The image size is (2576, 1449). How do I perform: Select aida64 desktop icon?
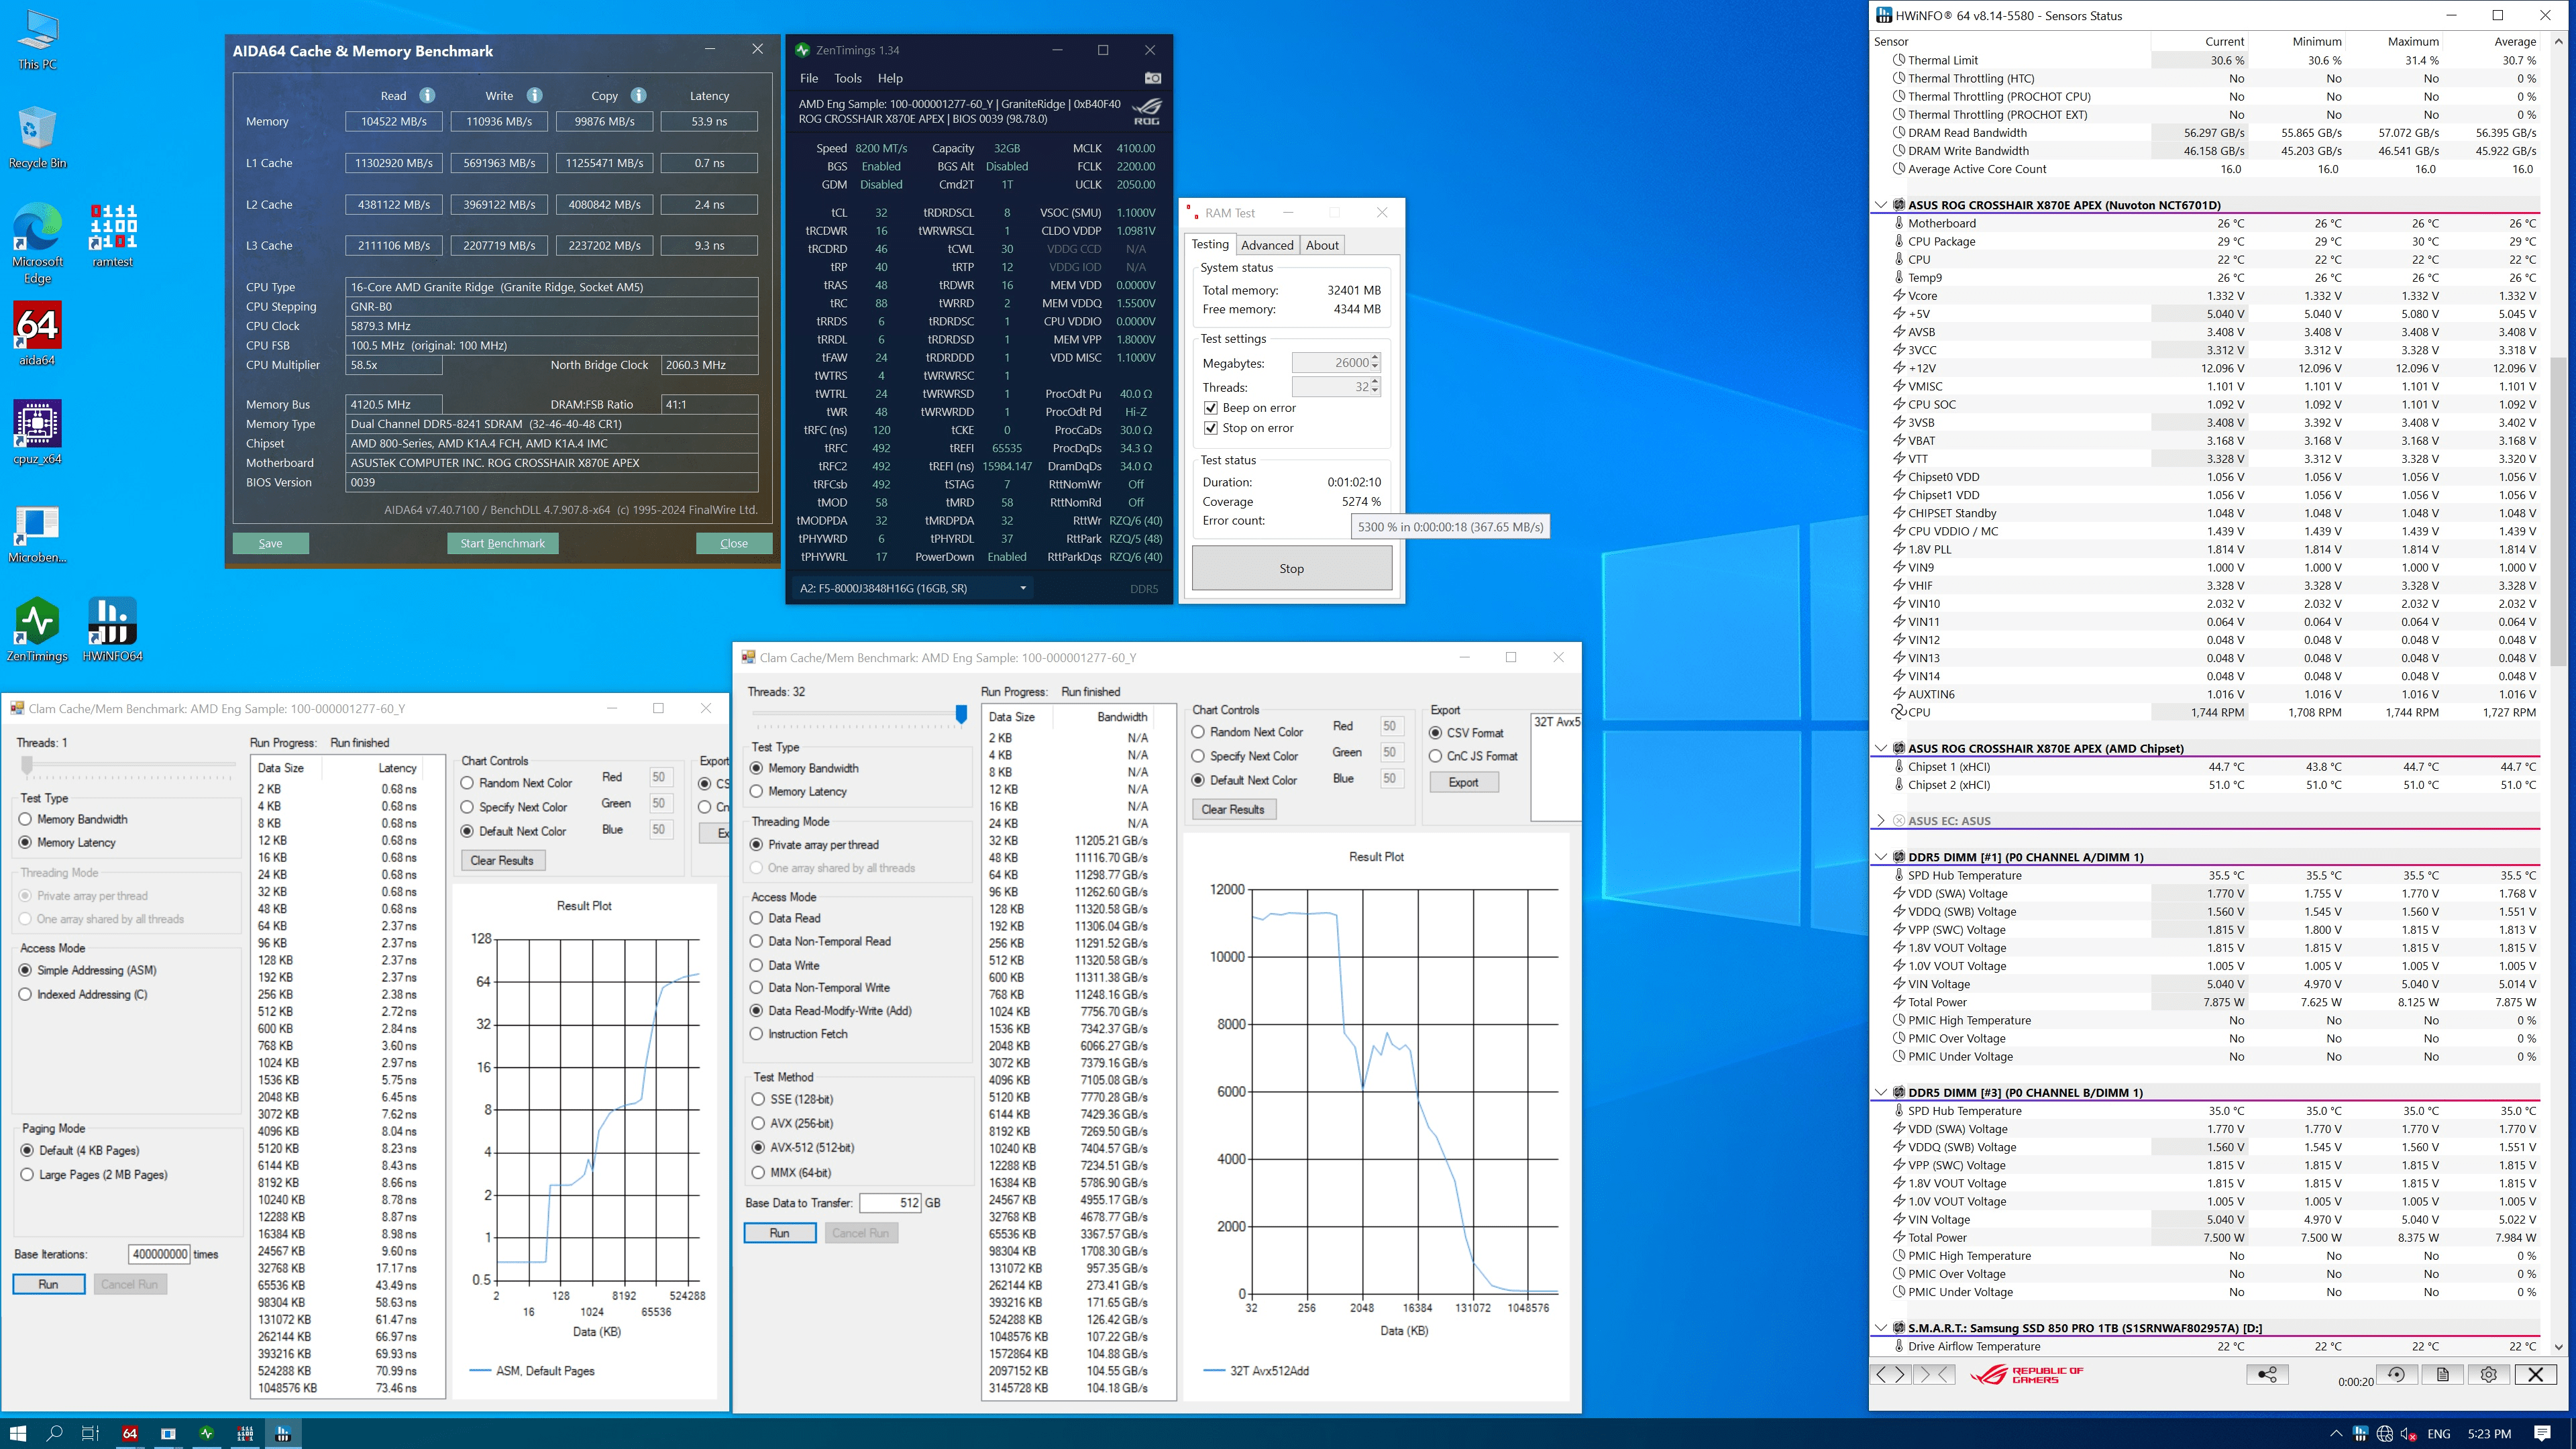[37, 334]
